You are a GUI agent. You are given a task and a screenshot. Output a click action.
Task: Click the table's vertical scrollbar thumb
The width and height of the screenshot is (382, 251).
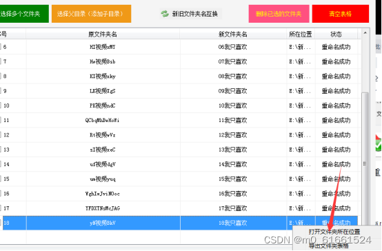(x=365, y=163)
